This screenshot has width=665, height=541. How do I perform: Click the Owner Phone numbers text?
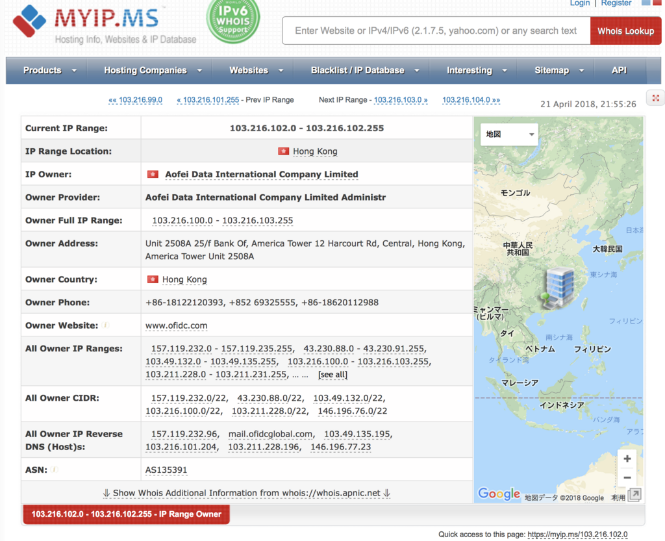(262, 302)
